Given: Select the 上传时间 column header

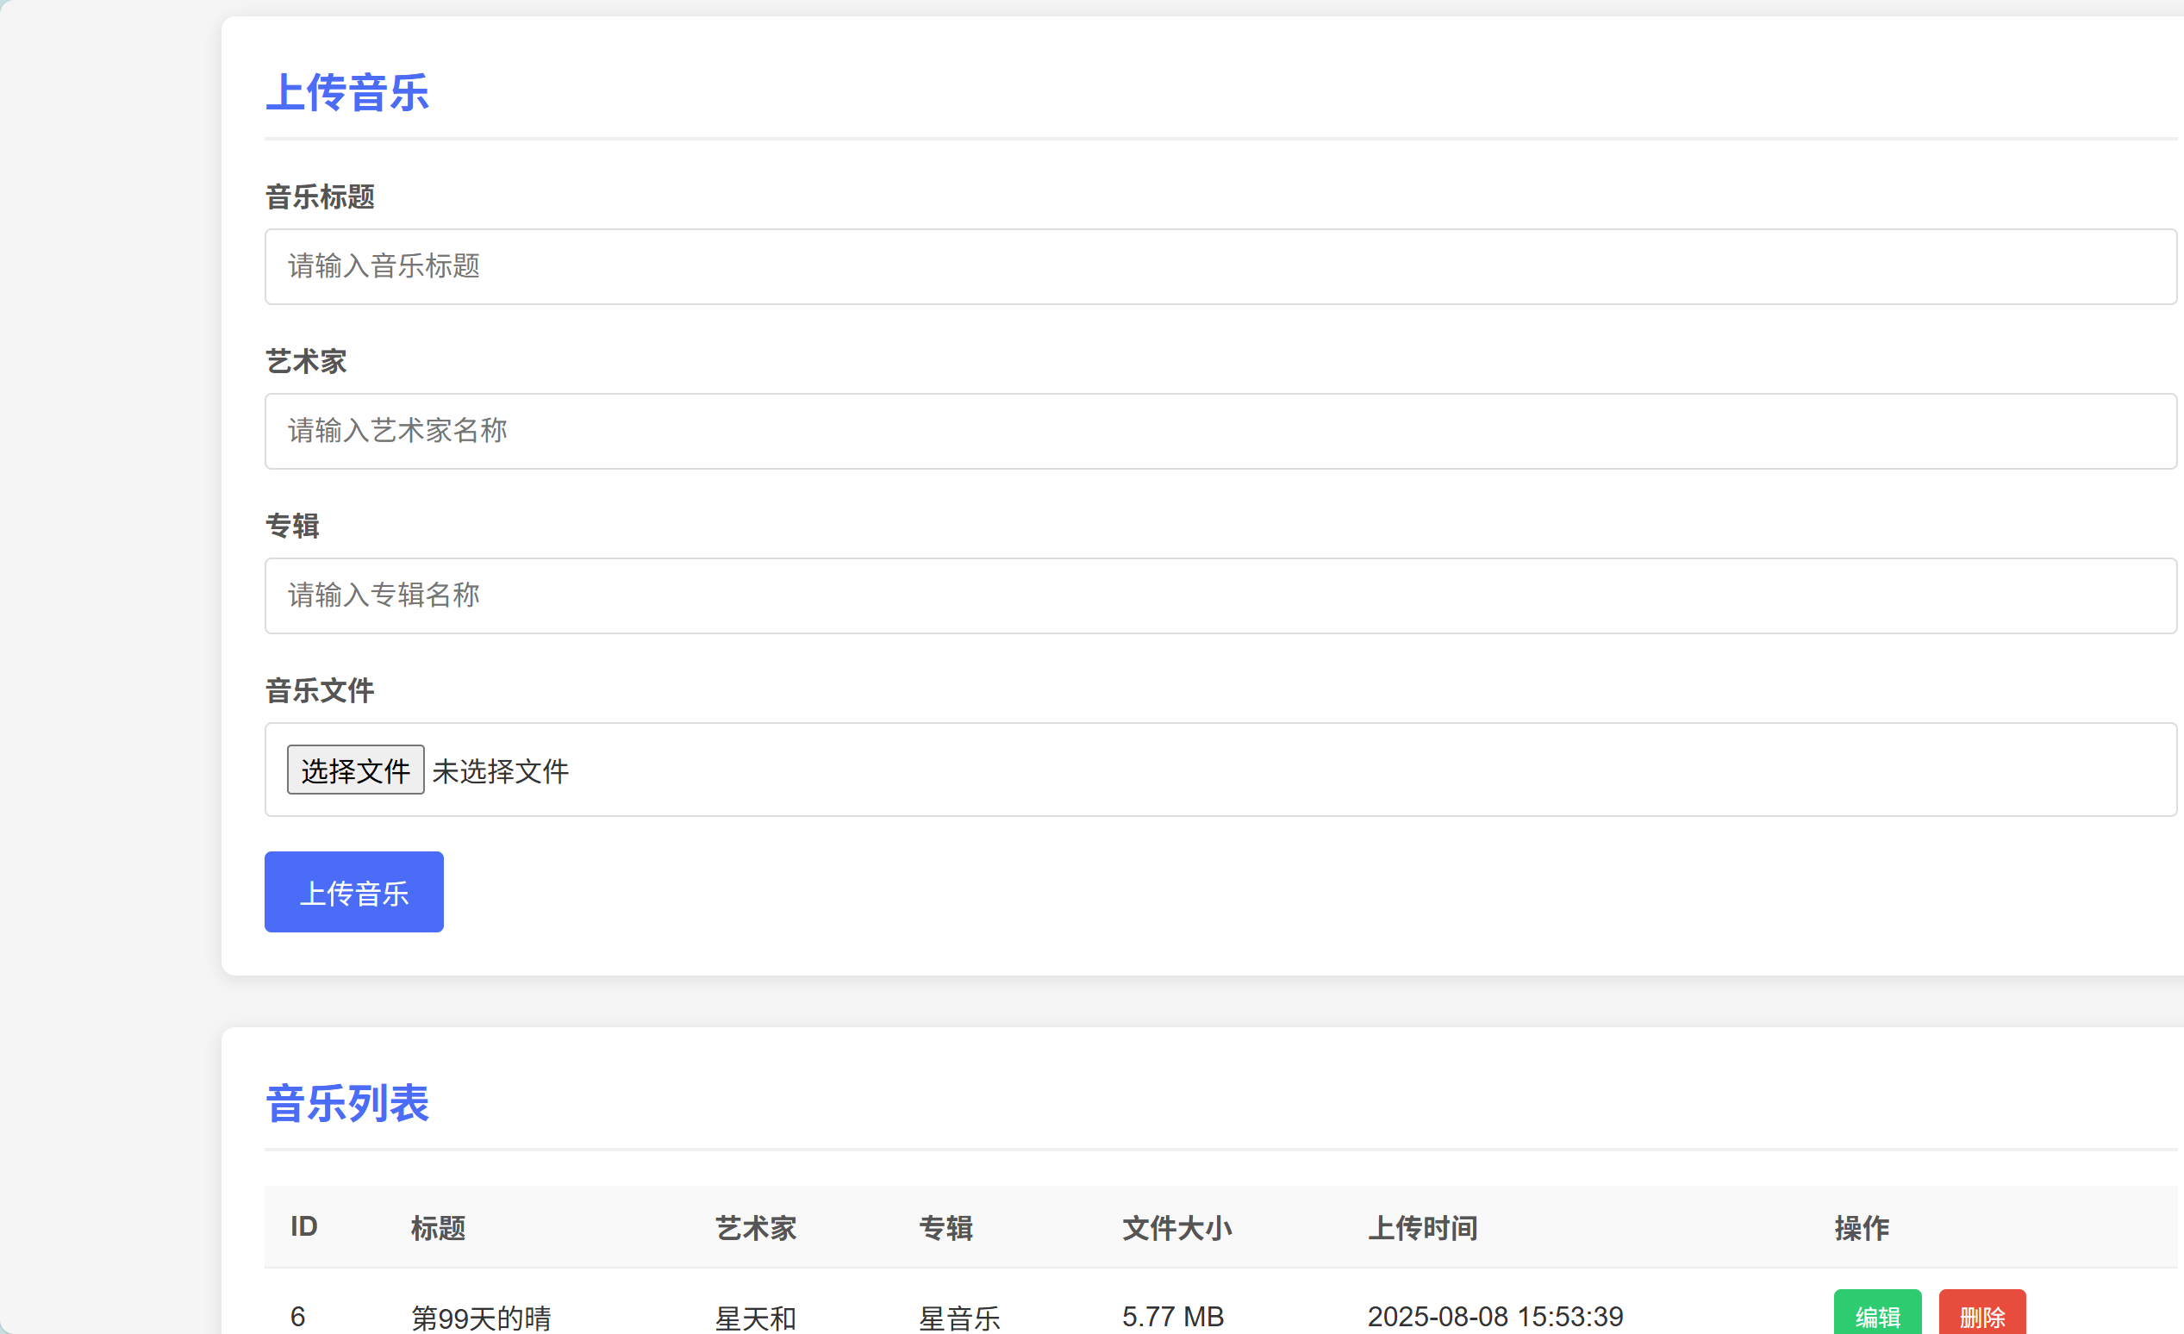Looking at the screenshot, I should pos(1422,1228).
